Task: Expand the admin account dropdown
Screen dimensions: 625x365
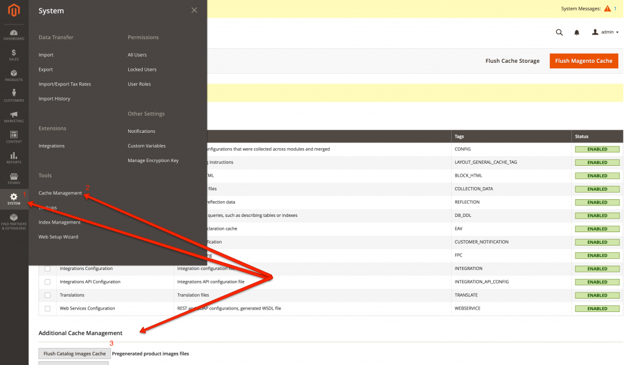Action: 605,32
